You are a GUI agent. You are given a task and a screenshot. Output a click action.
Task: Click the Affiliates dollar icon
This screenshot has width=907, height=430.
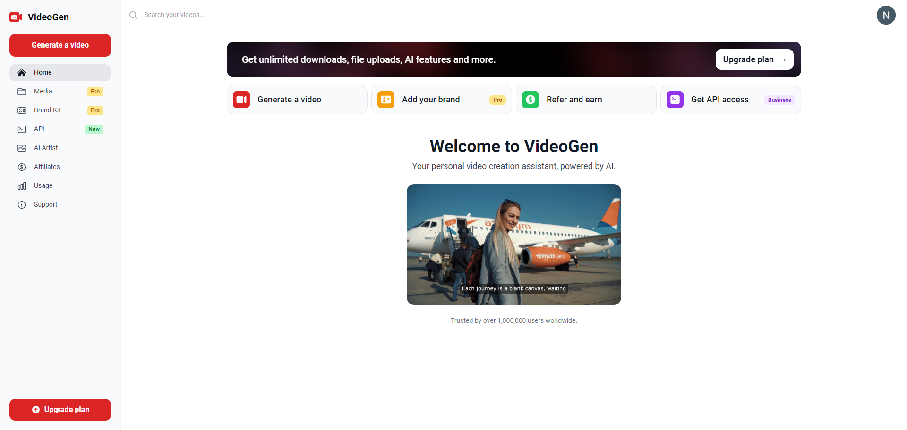pyautogui.click(x=22, y=167)
